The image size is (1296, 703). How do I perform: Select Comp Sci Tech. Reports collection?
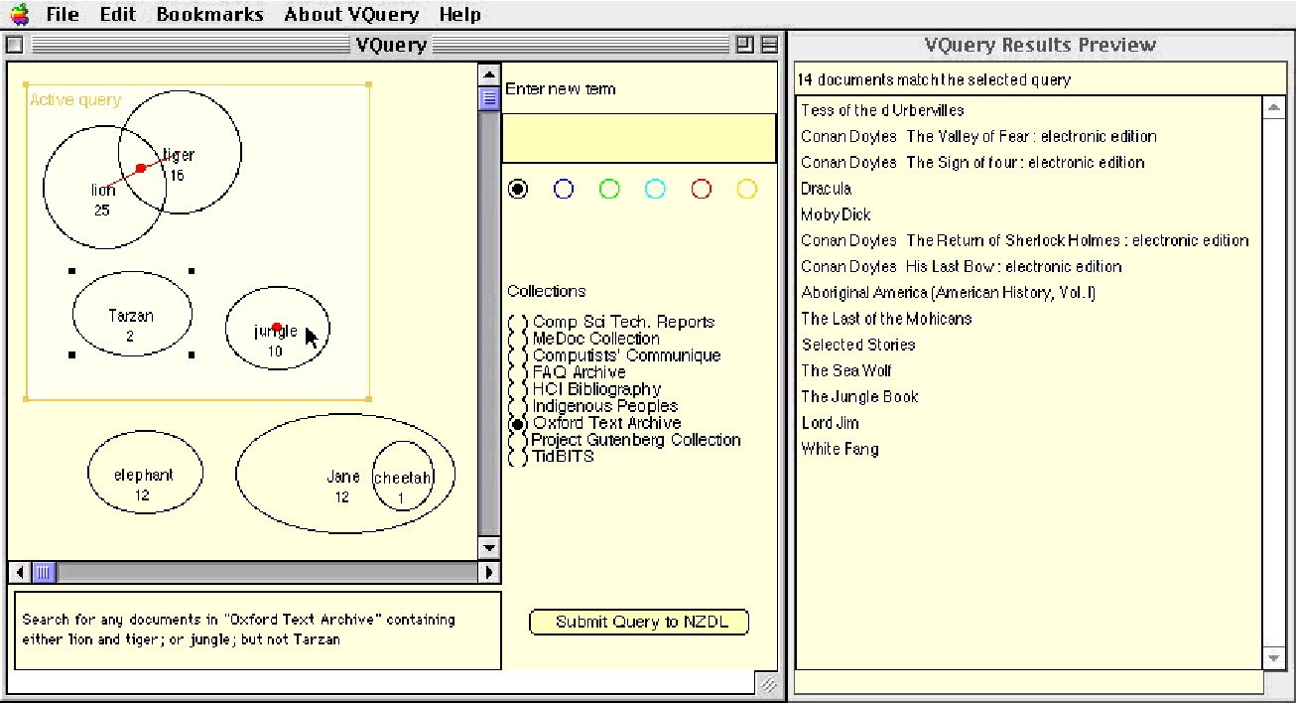(611, 322)
